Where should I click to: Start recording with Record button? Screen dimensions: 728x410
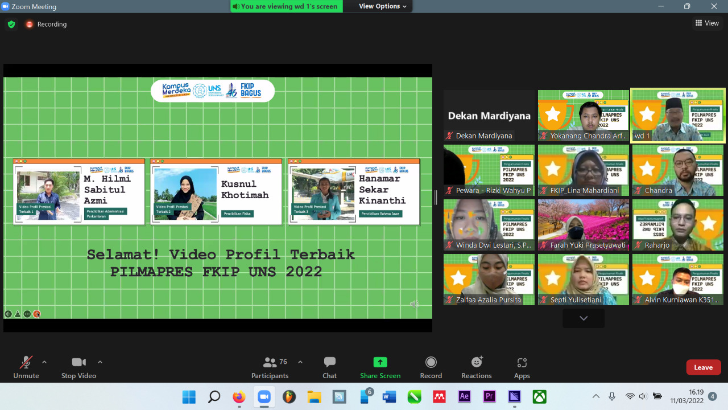point(431,367)
